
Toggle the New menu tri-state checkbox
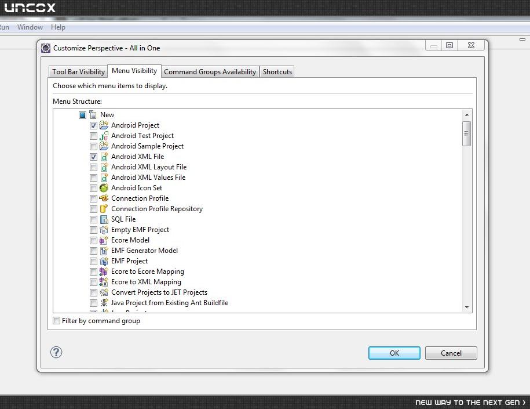click(x=82, y=115)
